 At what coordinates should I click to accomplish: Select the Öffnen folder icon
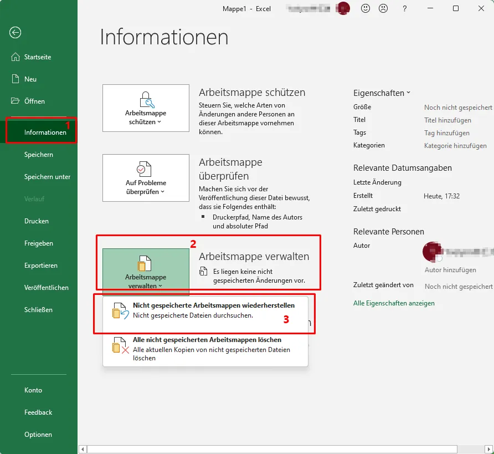click(x=17, y=101)
